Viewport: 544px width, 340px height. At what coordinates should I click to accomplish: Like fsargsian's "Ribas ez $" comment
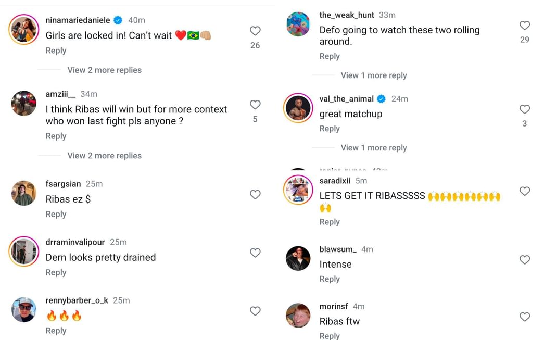tap(255, 194)
